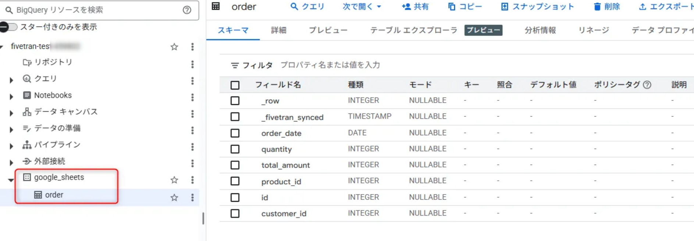Click the パイプライン icon in explorer
694x241 pixels.
tap(27, 145)
